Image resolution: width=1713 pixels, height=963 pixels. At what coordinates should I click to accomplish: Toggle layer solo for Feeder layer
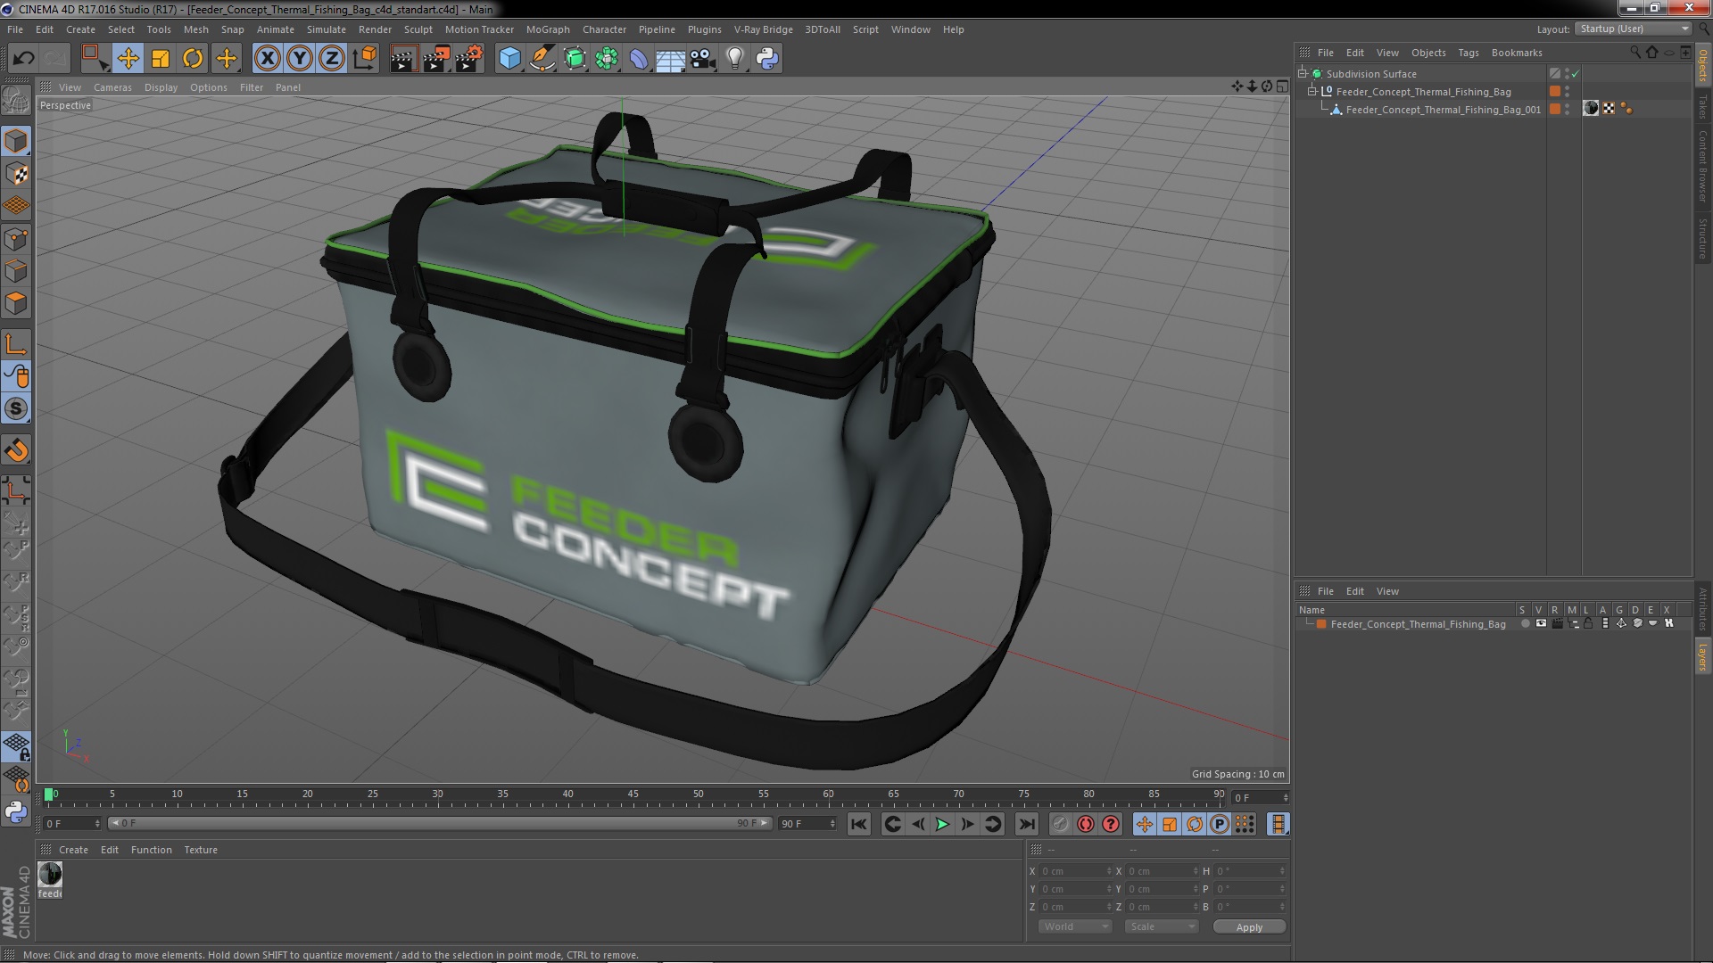1525,624
